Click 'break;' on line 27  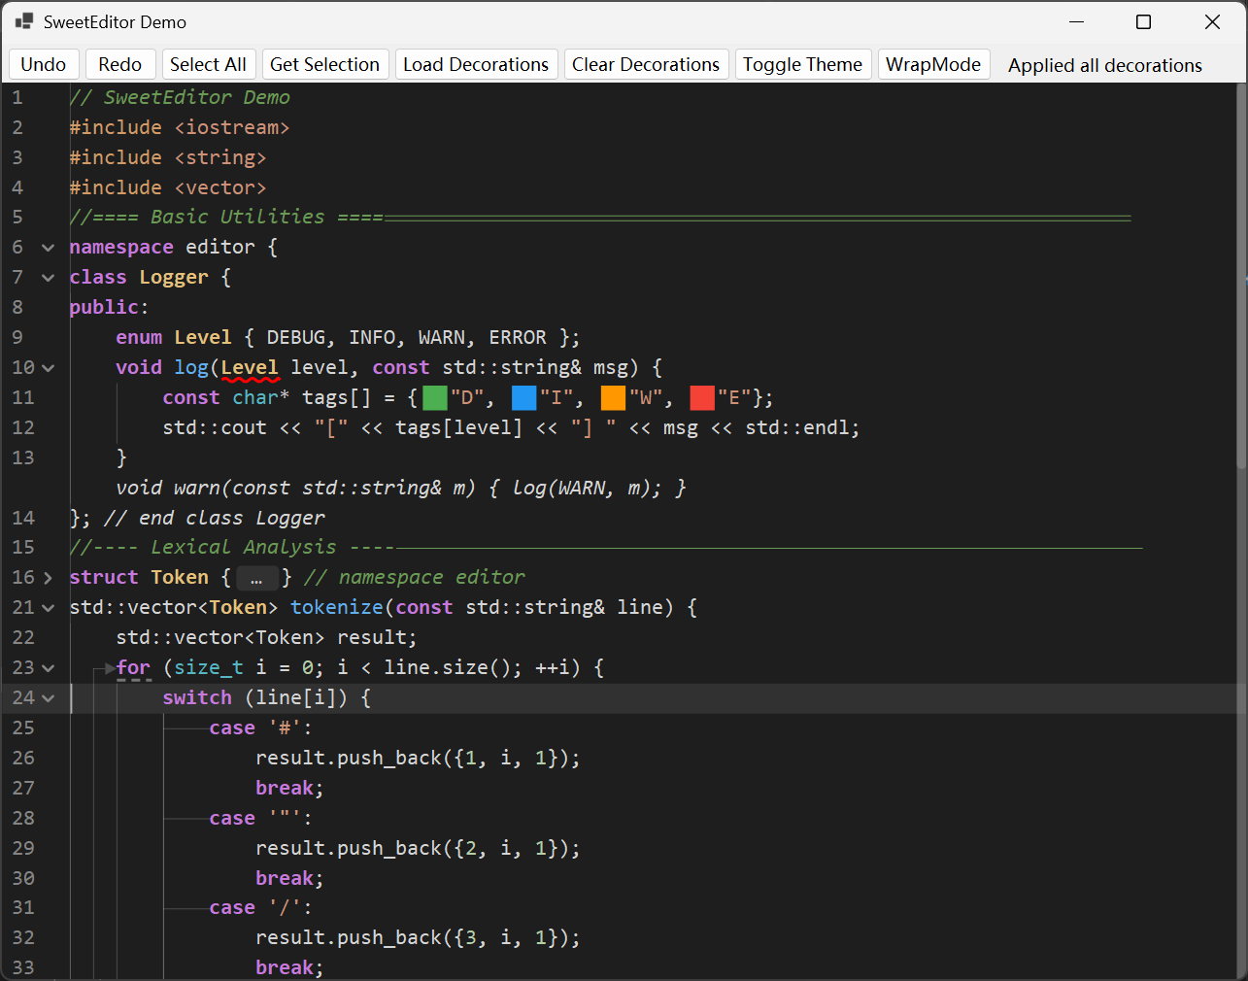(289, 788)
